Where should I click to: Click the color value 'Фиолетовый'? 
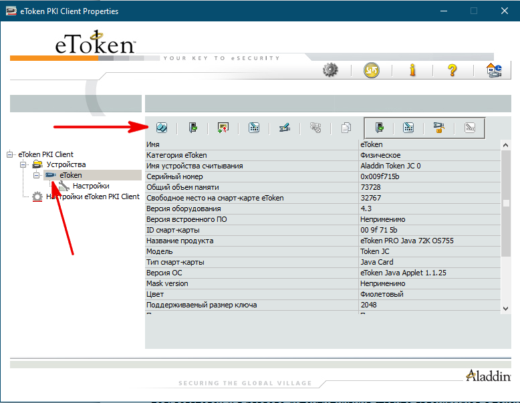pos(382,294)
